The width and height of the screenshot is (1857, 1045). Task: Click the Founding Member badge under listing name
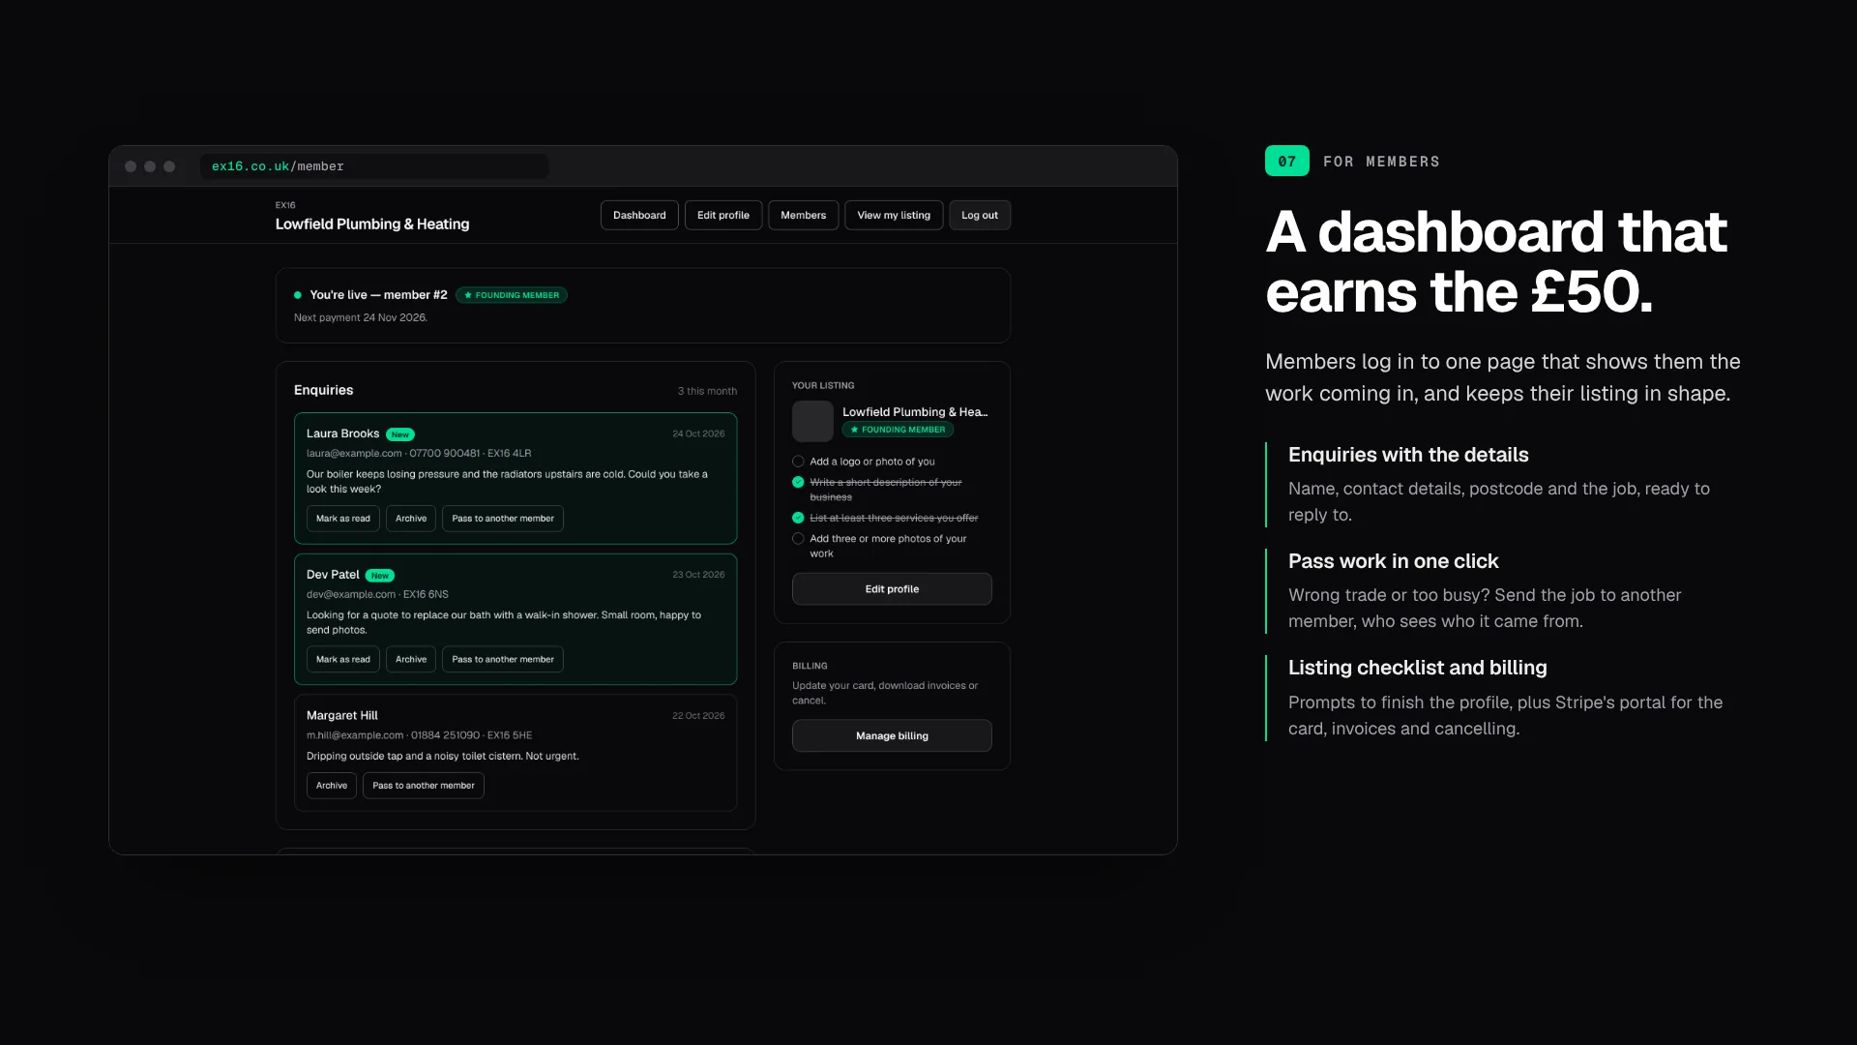pos(898,430)
